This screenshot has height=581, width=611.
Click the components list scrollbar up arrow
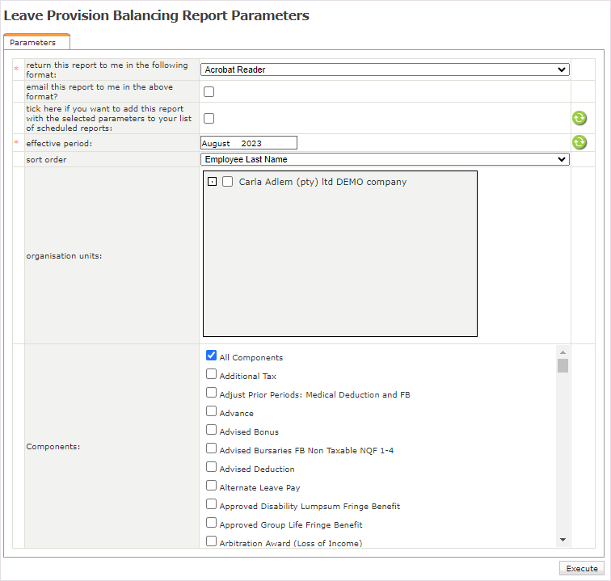tap(563, 352)
